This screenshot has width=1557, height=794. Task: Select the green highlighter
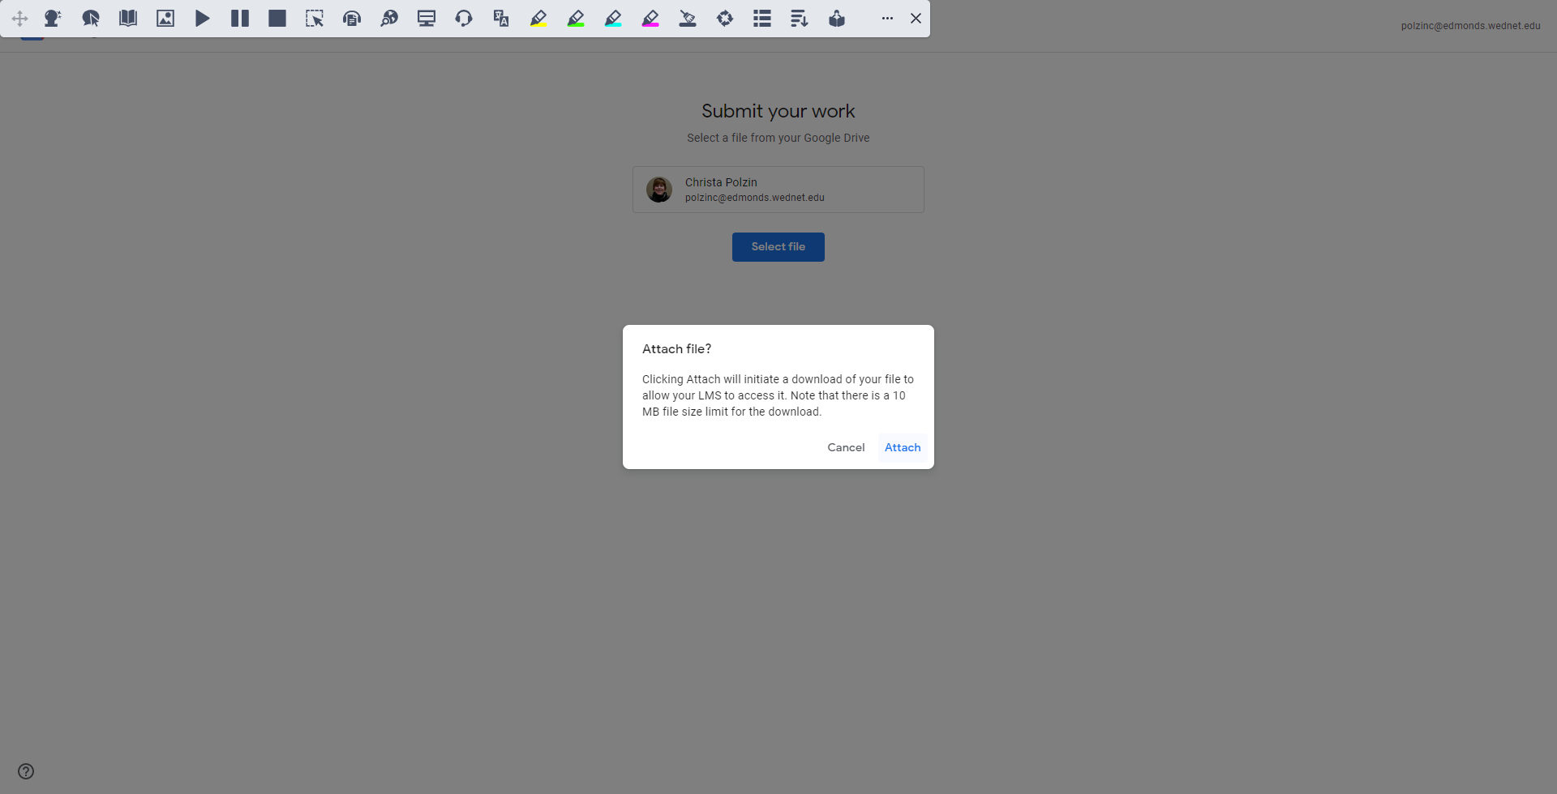coord(576,18)
